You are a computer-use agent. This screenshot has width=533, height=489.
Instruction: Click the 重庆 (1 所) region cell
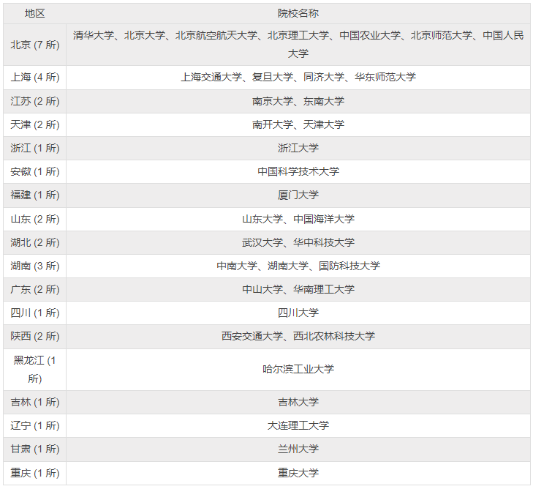[34, 473]
